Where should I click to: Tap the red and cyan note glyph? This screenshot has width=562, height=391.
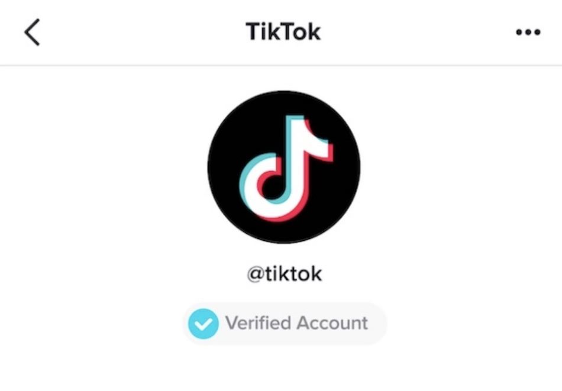point(286,168)
